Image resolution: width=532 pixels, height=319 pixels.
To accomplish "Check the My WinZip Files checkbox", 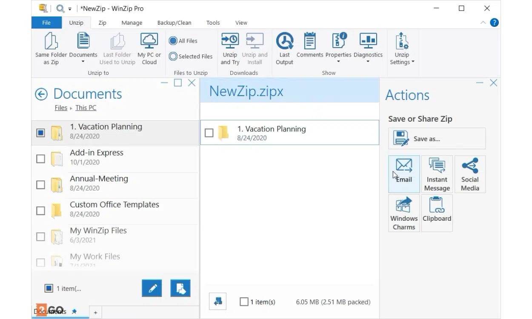I will 40,236.
